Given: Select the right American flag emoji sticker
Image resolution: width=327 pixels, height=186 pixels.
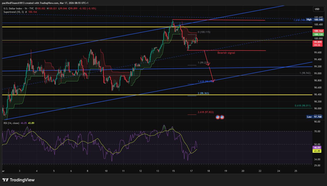Looking at the screenshot, I should [222, 117].
